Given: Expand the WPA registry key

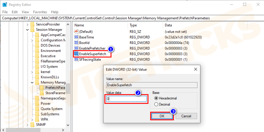Looking at the screenshot, I should (32, 119).
